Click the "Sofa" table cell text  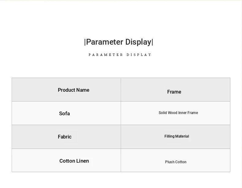click(64, 114)
